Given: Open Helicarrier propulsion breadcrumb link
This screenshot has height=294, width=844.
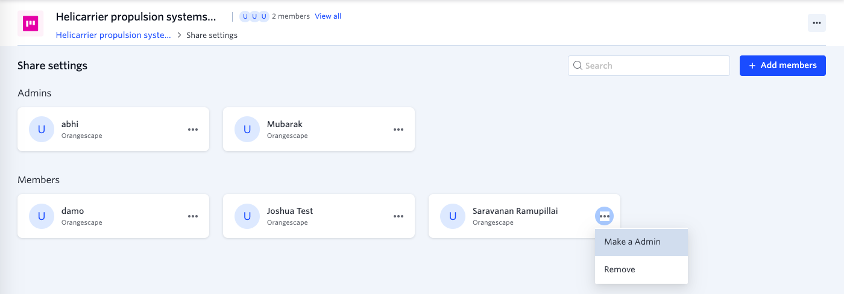Looking at the screenshot, I should 113,35.
